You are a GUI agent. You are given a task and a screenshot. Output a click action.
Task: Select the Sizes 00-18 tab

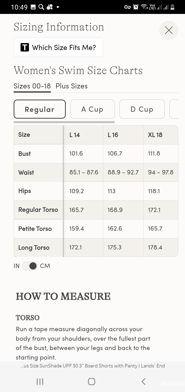tap(32, 86)
